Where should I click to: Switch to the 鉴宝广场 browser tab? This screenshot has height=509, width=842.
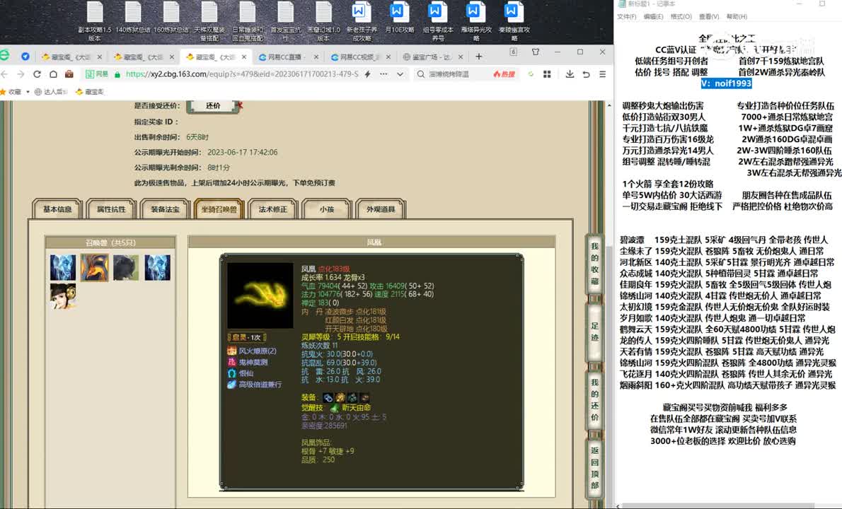[433, 57]
